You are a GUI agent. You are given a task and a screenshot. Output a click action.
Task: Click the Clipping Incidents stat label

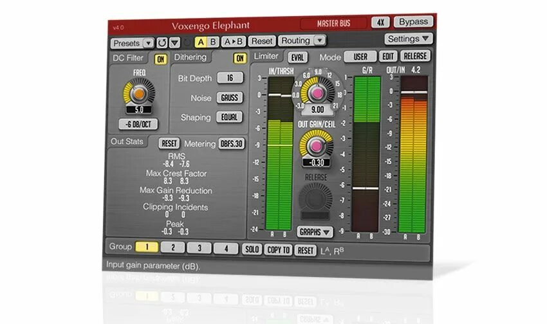(x=176, y=207)
